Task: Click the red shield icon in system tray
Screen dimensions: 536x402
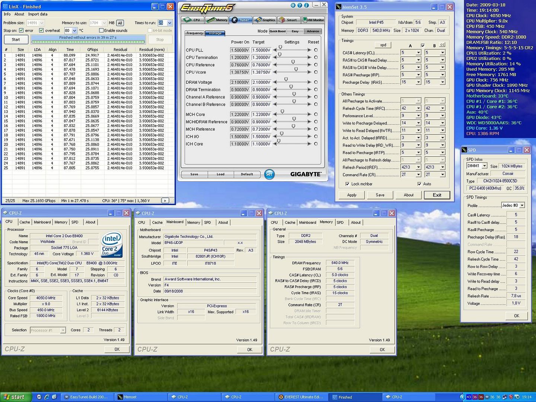Action: pos(511,397)
